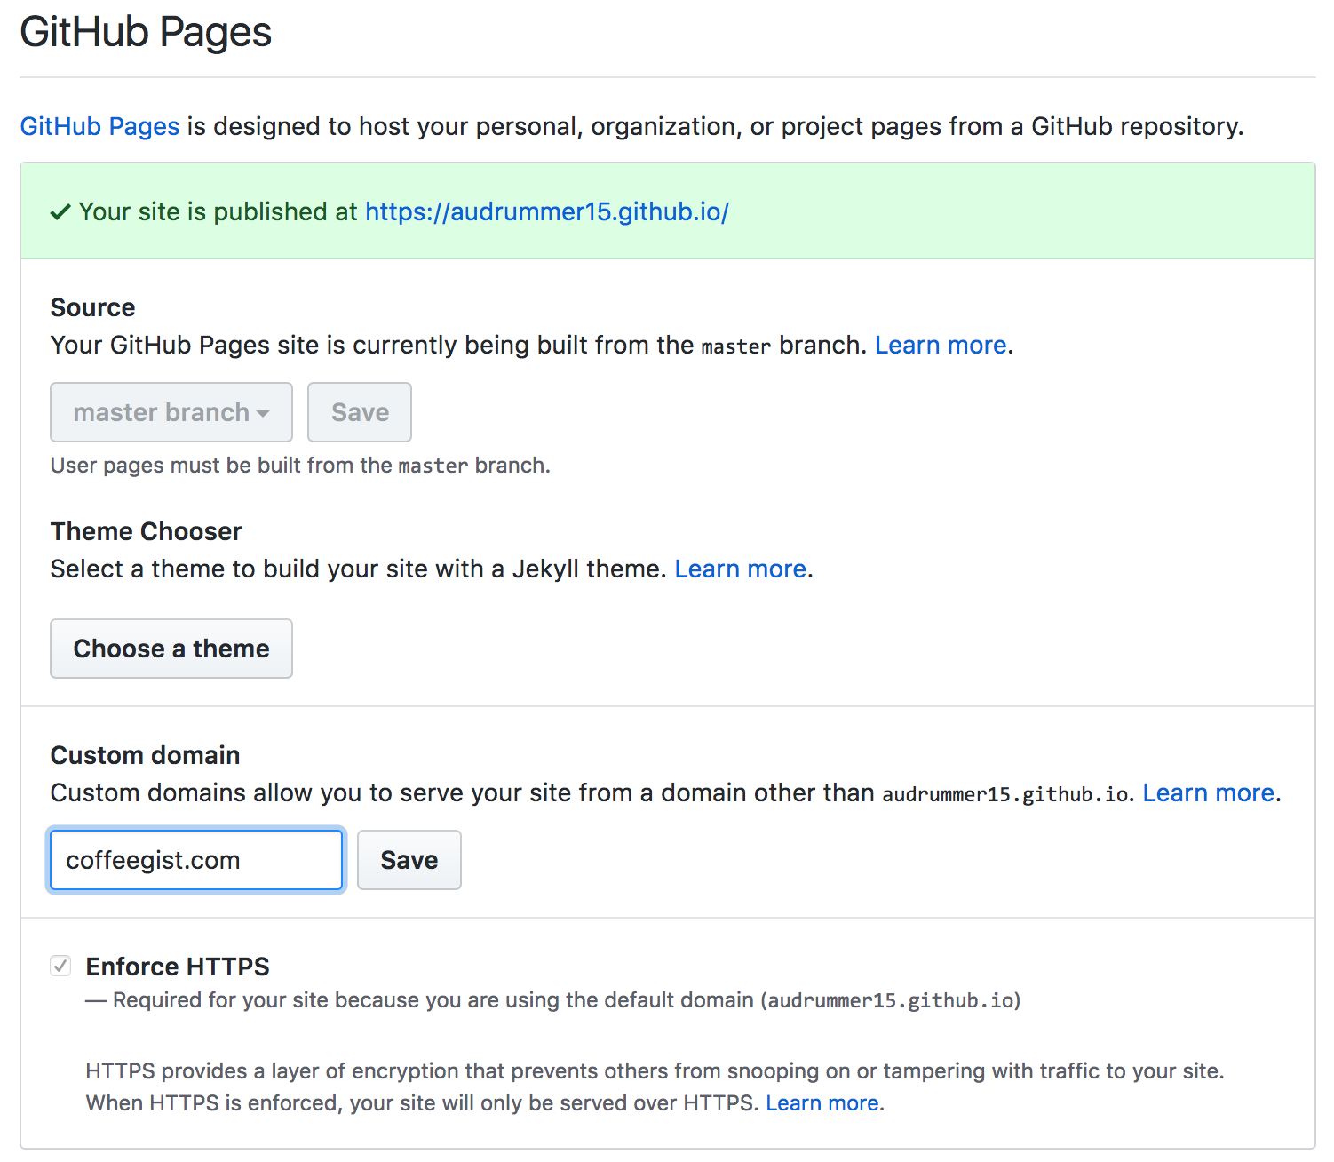Image resolution: width=1334 pixels, height=1162 pixels.
Task: Click the Choose a theme button
Action: 171,649
